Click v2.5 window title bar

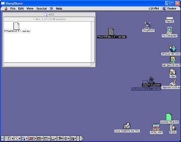click(x=49, y=15)
